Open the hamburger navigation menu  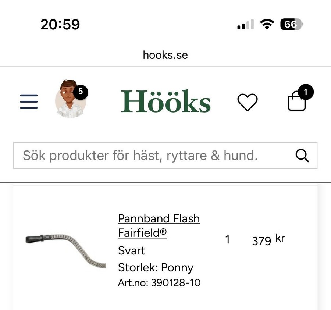29,101
